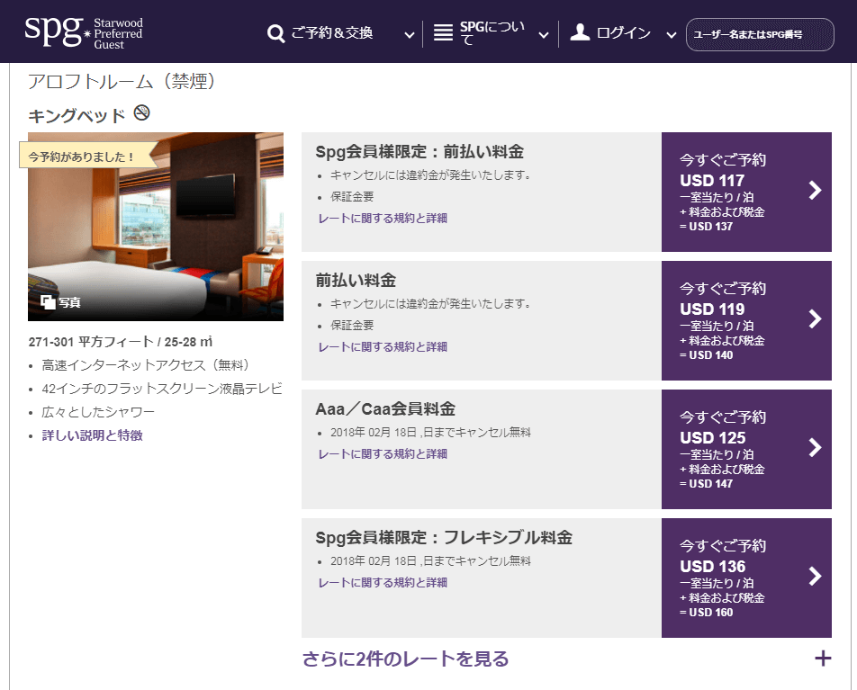
Task: Open 詳しい説明と特徴 room details link
Action: pos(92,435)
